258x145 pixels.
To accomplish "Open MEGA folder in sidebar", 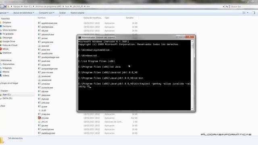I will click(5, 49).
